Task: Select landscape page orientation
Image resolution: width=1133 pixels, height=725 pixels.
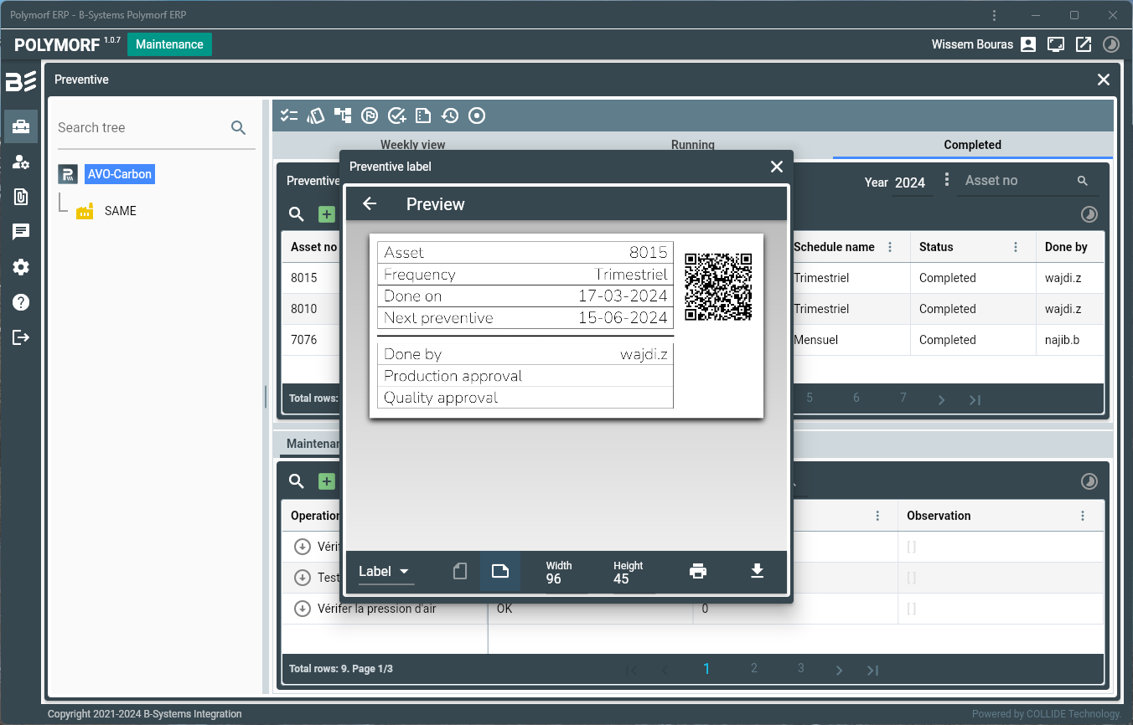Action: [x=500, y=571]
